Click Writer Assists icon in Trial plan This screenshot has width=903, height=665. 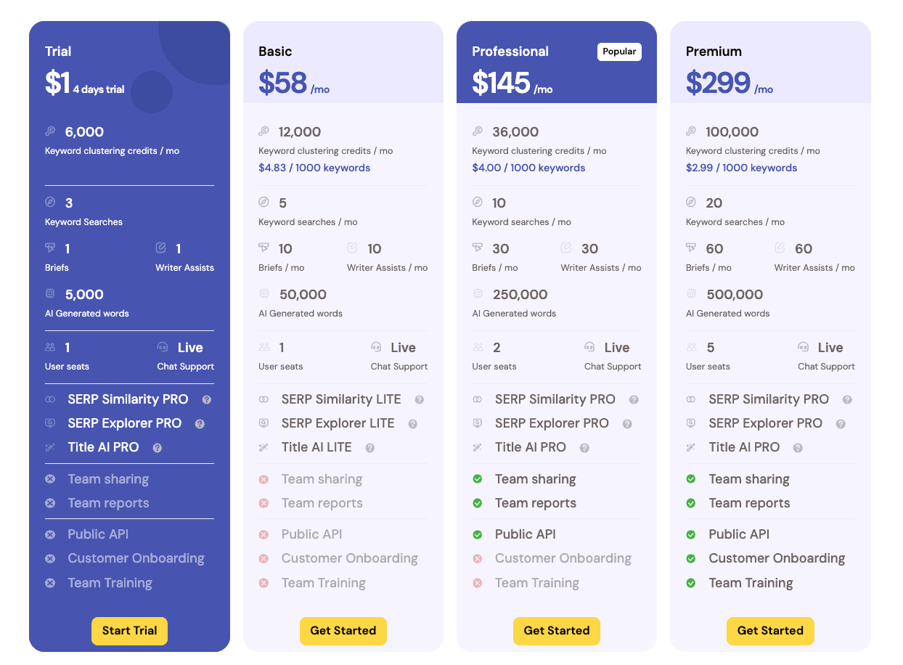click(161, 248)
